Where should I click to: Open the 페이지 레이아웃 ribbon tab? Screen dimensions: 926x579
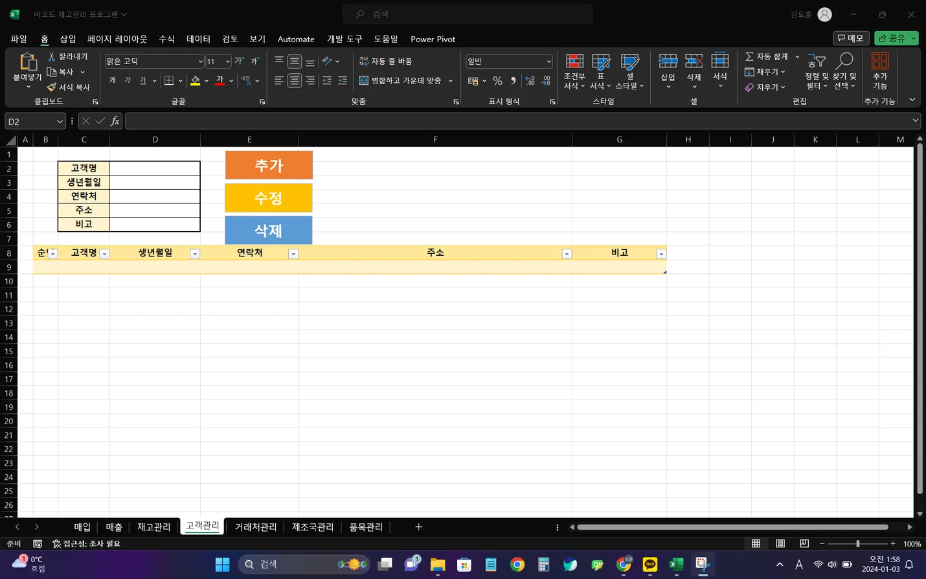click(x=117, y=39)
